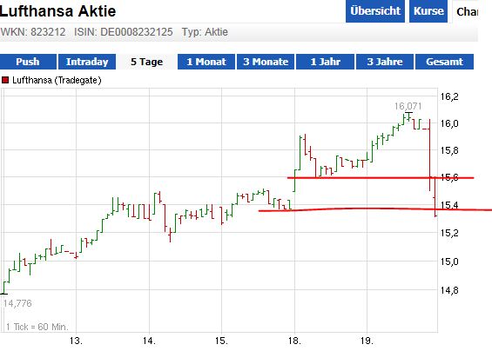Click the 15,2 price axis label
The image size is (492, 351).
click(449, 233)
